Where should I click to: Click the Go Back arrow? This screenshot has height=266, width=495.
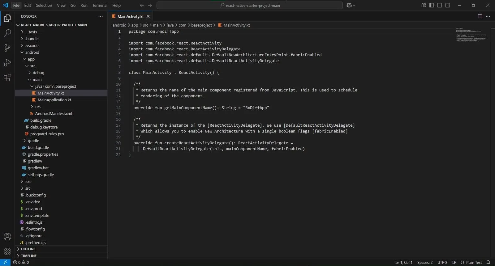(x=142, y=5)
